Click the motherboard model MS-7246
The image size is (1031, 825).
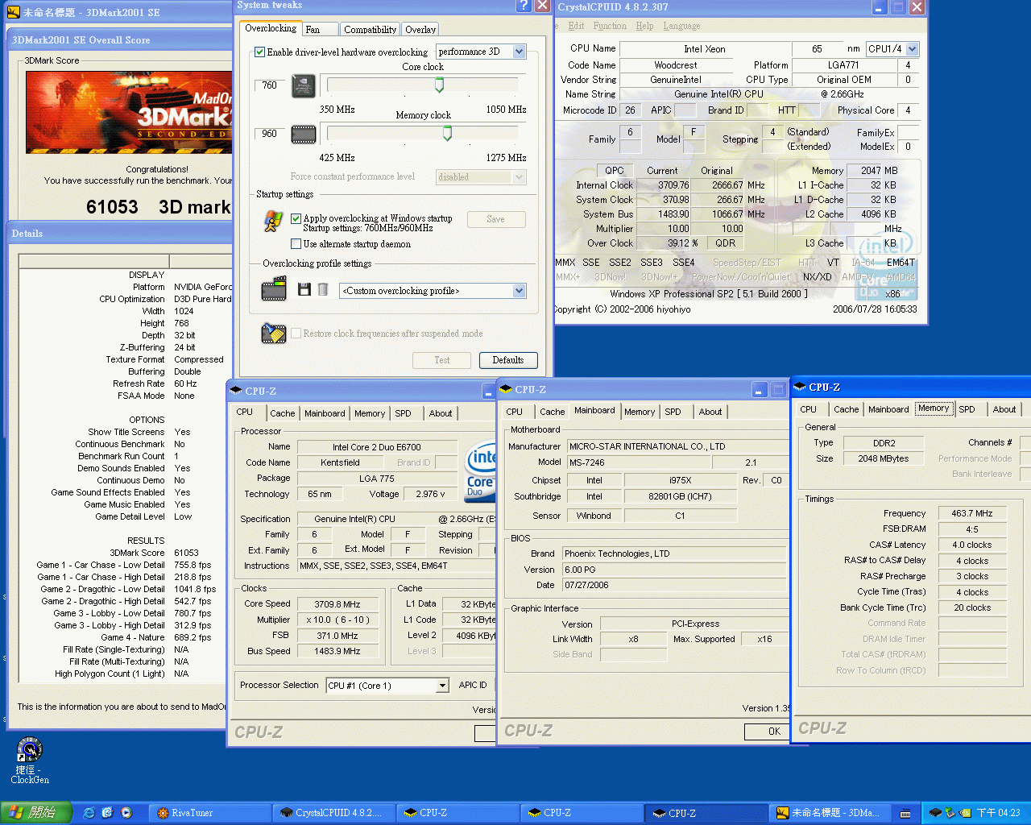(640, 462)
